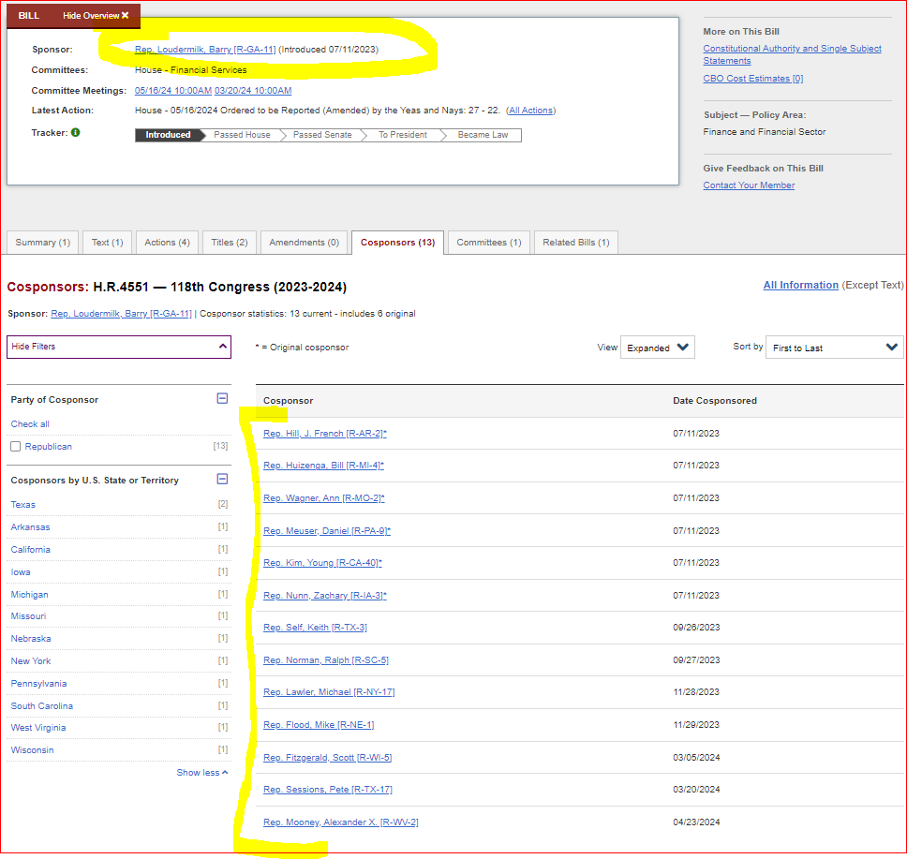This screenshot has width=907, height=859.
Task: Open CBO Cost Estimates [0] link
Action: 753,79
